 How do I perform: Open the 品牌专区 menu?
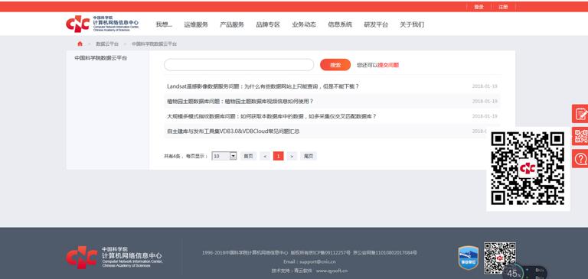[x=268, y=24]
